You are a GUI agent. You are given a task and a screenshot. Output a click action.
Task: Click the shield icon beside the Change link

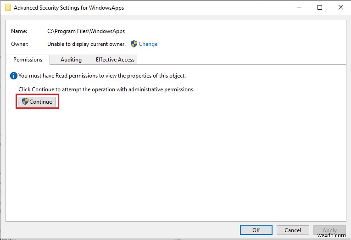click(x=134, y=44)
